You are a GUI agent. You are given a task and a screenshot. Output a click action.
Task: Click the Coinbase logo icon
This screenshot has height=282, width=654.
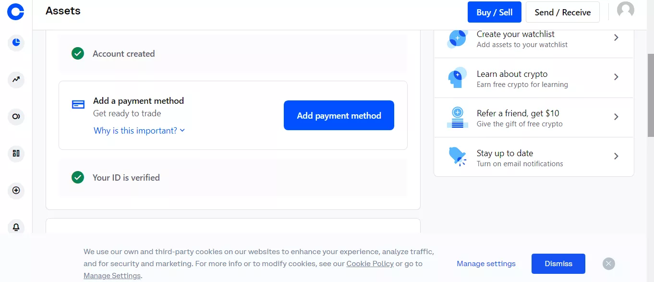point(15,12)
